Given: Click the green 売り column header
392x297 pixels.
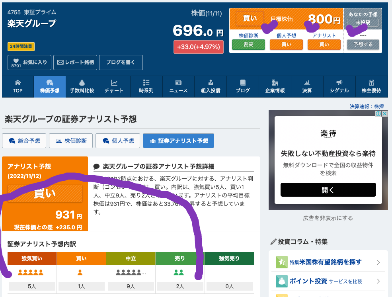Looking at the screenshot, I should (180, 258).
